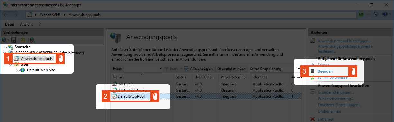Click the black stop square icon next to Beenden
Screen dimensions: 394x122
click(x=312, y=71)
